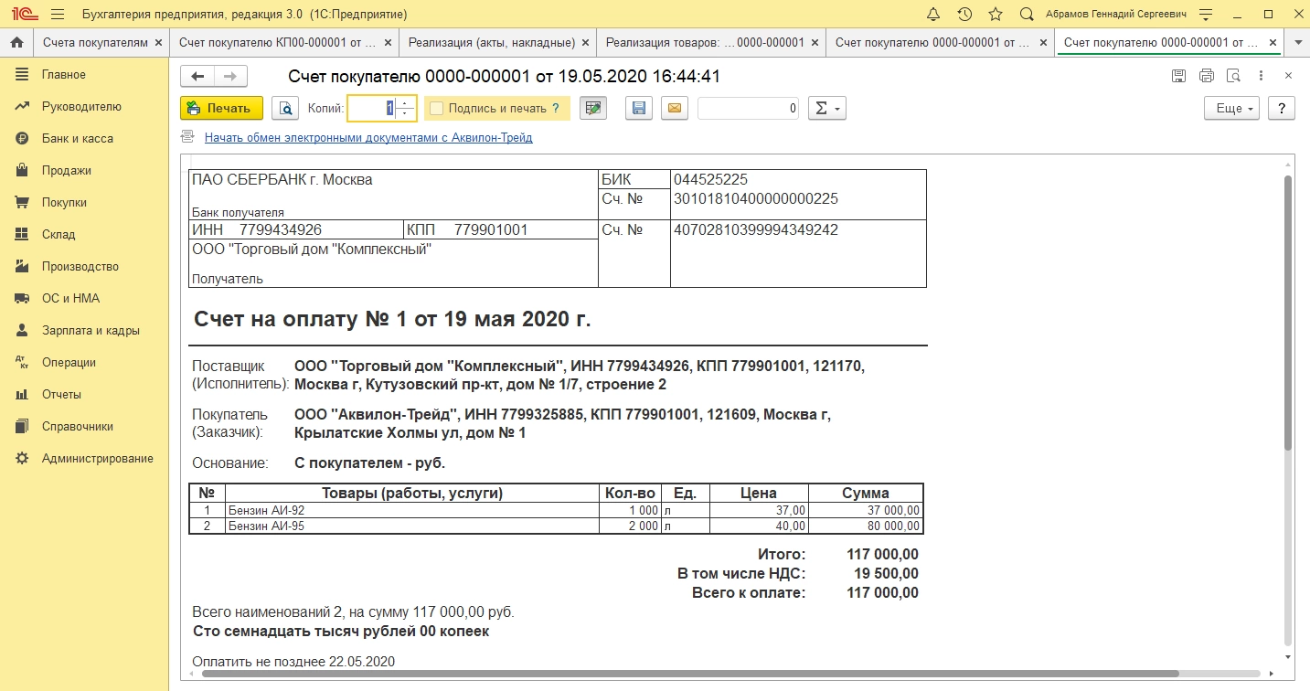The width and height of the screenshot is (1310, 691).
Task: Decrease copies with the down stepper arrow
Action: click(x=406, y=114)
